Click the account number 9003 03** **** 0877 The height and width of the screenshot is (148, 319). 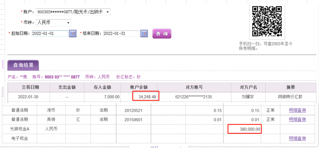pos(62,77)
